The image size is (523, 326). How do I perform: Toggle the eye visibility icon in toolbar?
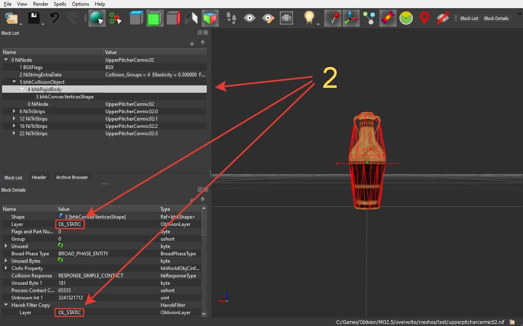point(250,18)
